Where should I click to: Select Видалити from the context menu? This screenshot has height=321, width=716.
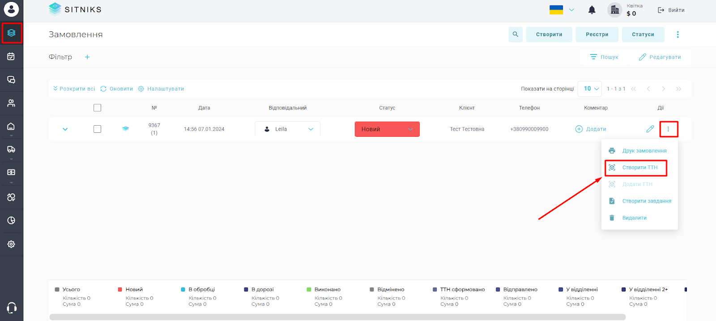[x=627, y=218]
